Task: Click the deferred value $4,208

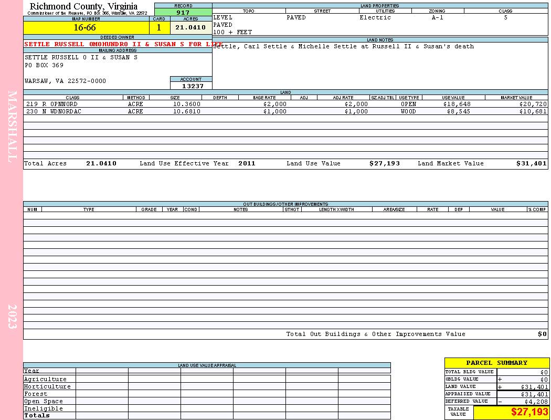Action: pos(536,402)
